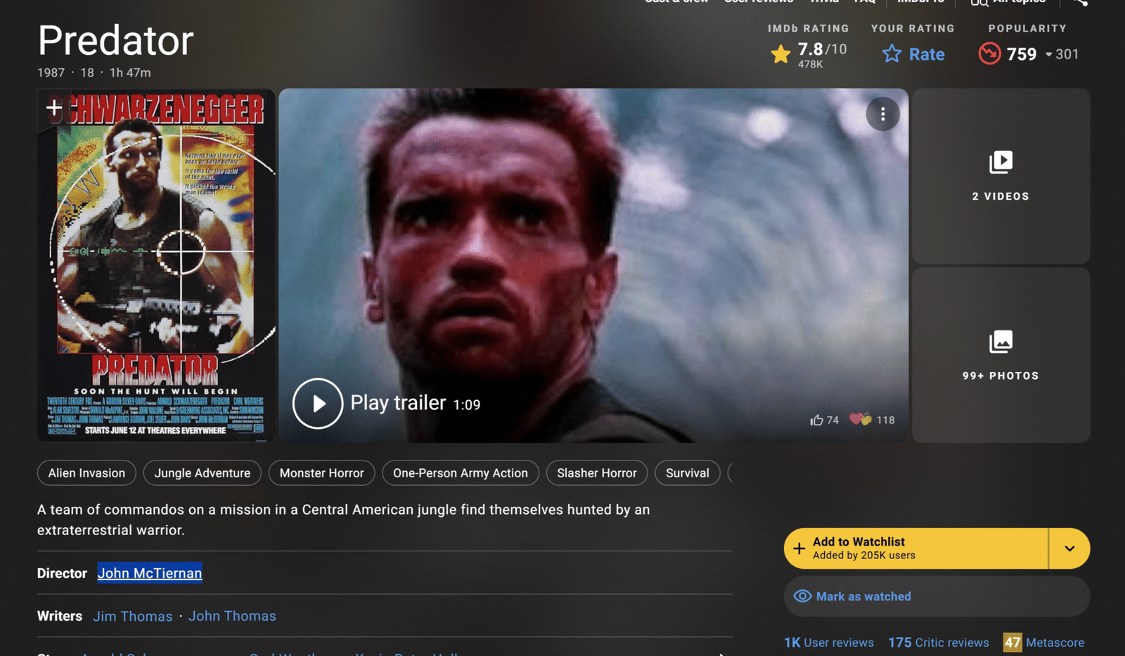Open the 99+ Photos gallery tile

[1000, 355]
